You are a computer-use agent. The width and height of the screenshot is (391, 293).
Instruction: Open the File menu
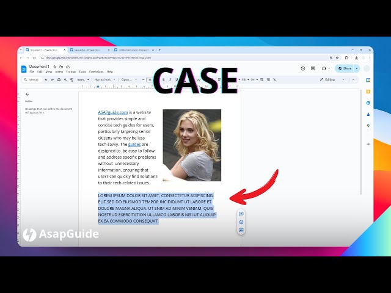pos(32,72)
